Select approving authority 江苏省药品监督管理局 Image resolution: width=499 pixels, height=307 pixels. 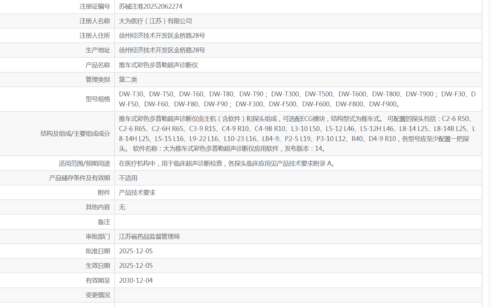(x=149, y=237)
